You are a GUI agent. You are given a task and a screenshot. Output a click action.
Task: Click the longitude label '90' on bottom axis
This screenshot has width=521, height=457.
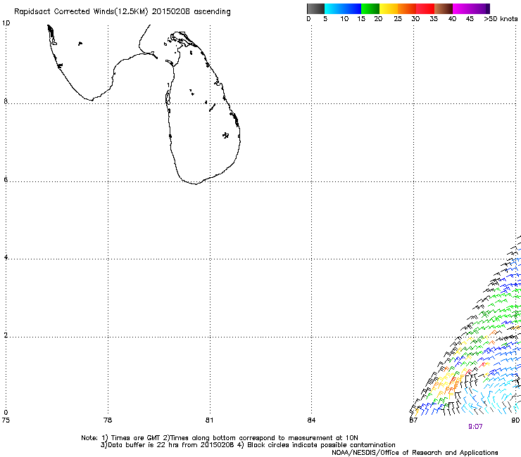coord(515,420)
